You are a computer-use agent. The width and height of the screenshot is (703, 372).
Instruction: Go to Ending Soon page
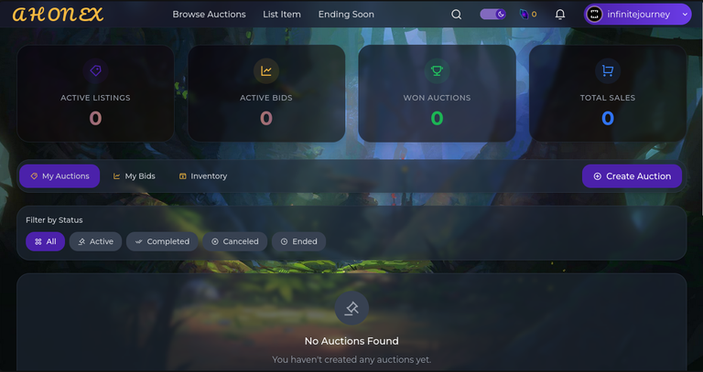pos(346,15)
